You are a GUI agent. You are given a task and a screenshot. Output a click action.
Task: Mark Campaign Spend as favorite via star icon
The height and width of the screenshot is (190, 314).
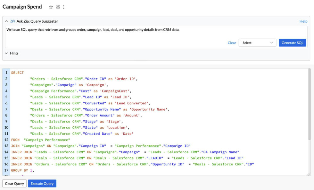point(50,6)
